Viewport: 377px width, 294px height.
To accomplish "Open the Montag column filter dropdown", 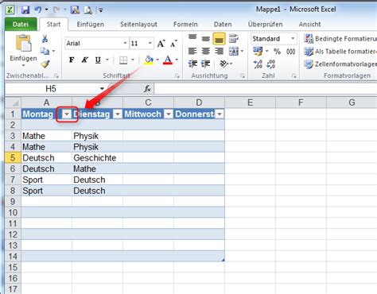I will point(67,114).
